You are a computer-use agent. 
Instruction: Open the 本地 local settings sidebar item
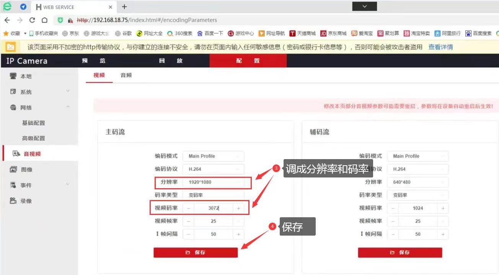point(26,76)
